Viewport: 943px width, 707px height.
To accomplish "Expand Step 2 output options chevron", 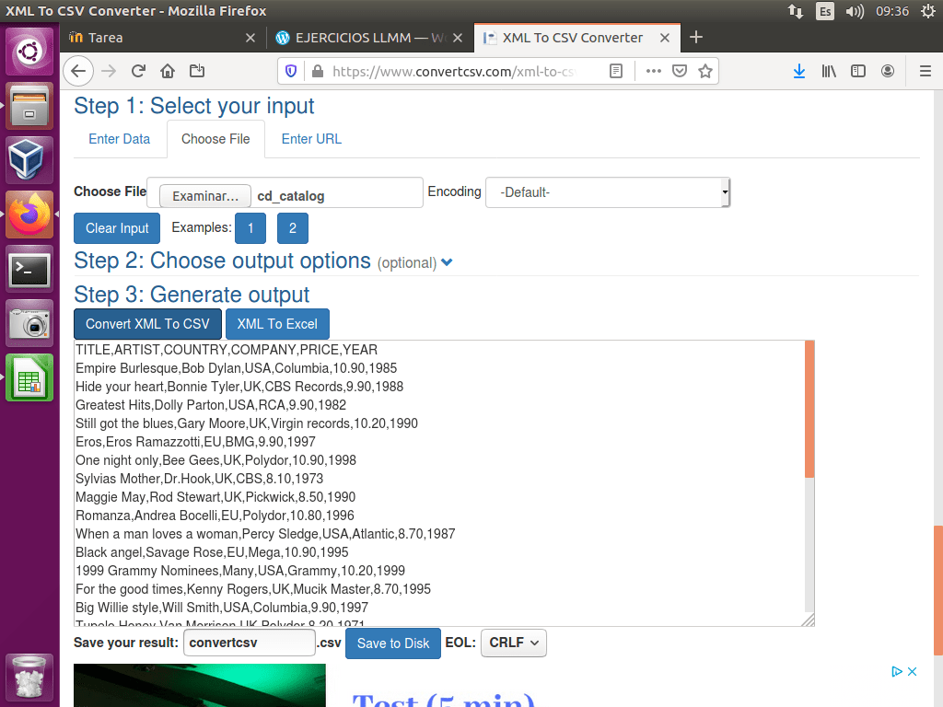I will (447, 262).
